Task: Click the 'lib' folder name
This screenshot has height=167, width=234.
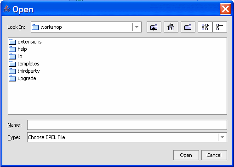Action: click(x=20, y=56)
